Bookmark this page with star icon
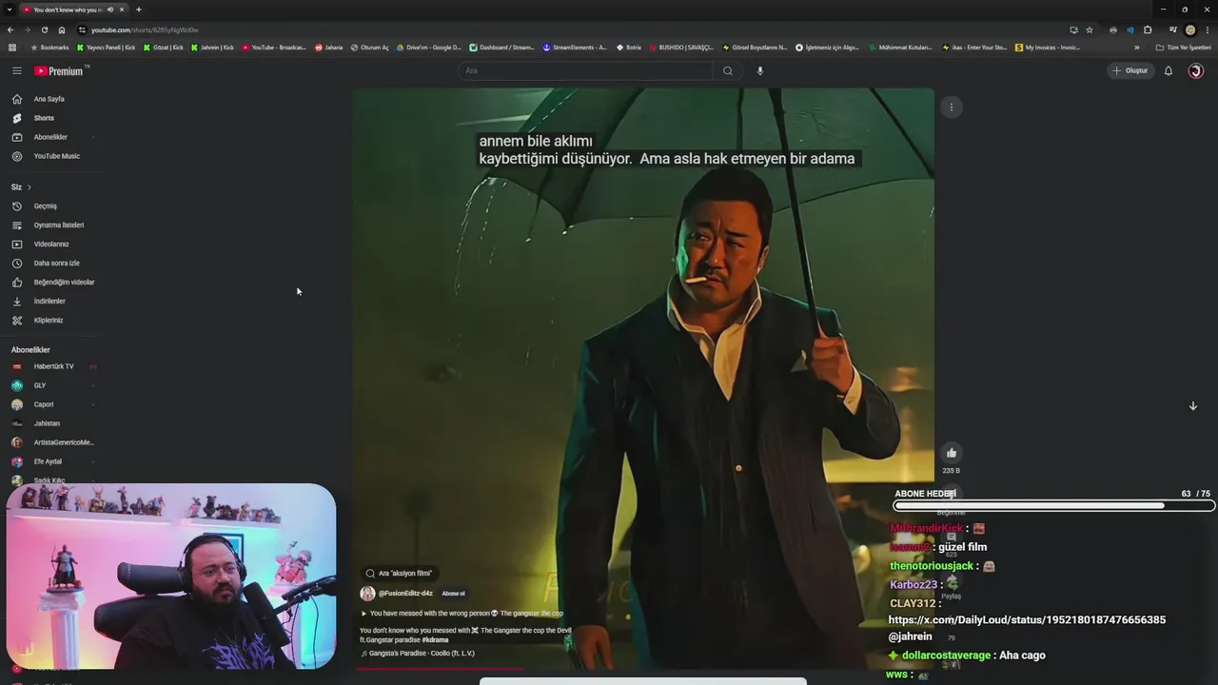 [x=1090, y=29]
